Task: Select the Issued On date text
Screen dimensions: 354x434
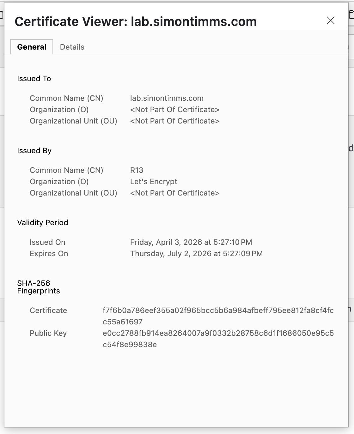Action: point(191,242)
